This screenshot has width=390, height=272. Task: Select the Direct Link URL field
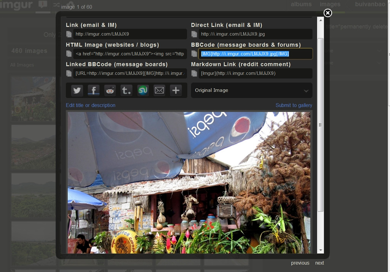tap(256, 34)
